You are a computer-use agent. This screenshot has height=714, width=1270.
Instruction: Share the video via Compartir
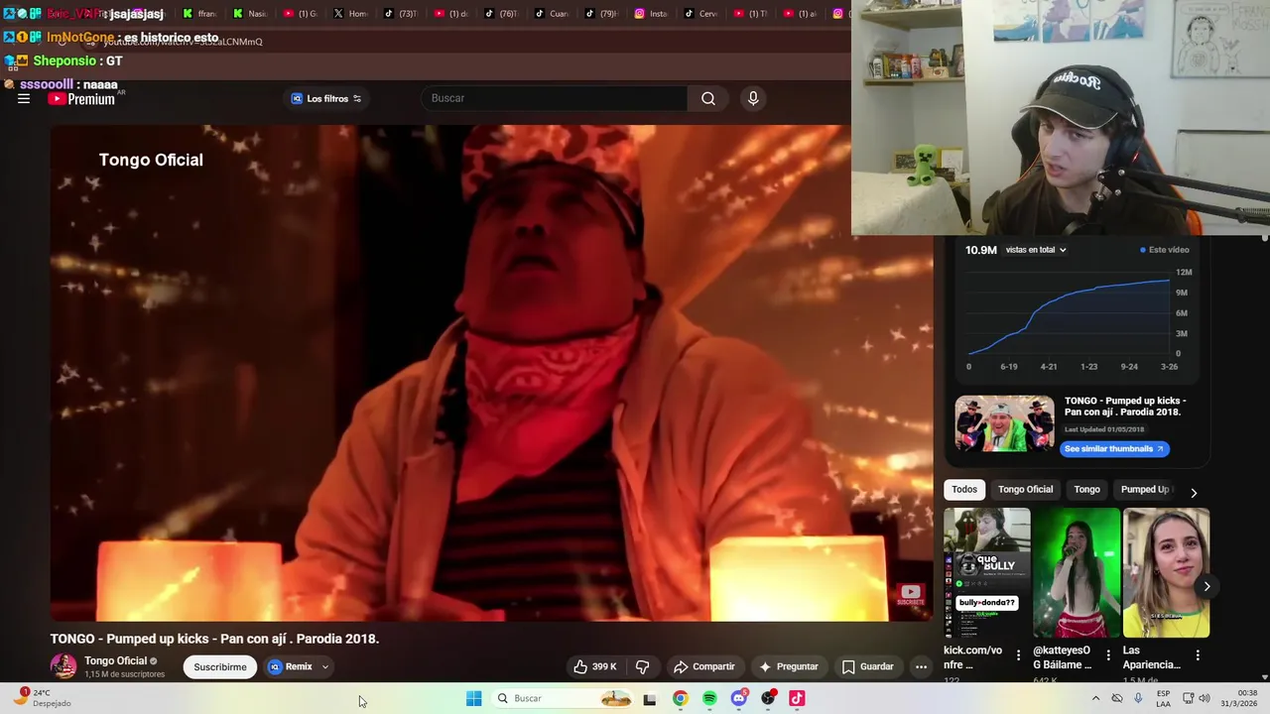pos(704,666)
